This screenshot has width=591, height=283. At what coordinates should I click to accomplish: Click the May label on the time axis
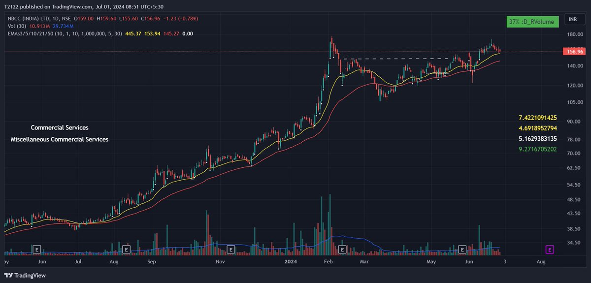pos(432,262)
